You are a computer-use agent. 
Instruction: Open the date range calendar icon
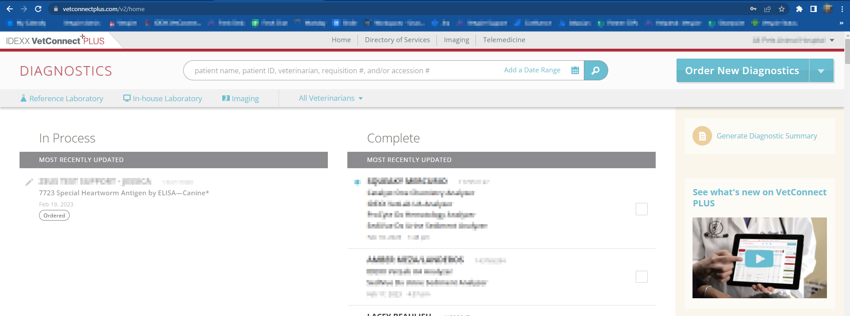click(x=575, y=71)
